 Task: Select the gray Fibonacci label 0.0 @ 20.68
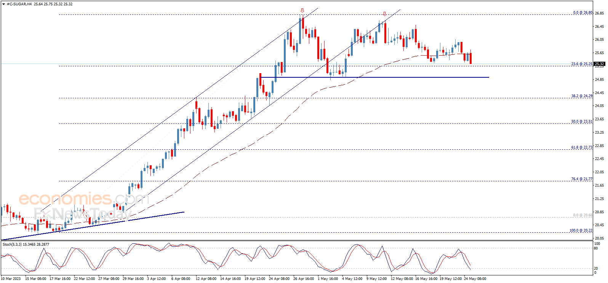click(583, 215)
